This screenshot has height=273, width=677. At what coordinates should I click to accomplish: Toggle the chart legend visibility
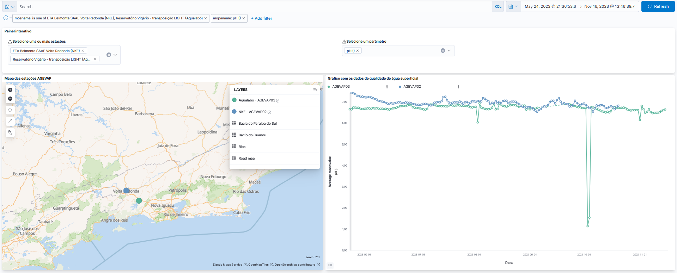(330, 266)
